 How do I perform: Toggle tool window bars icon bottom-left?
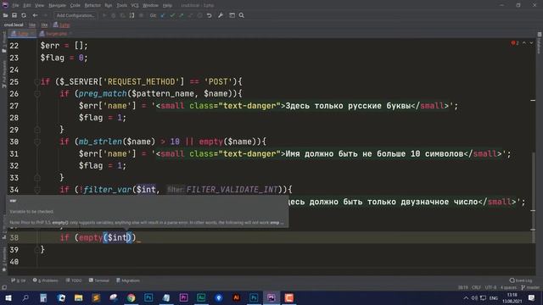click(x=4, y=288)
